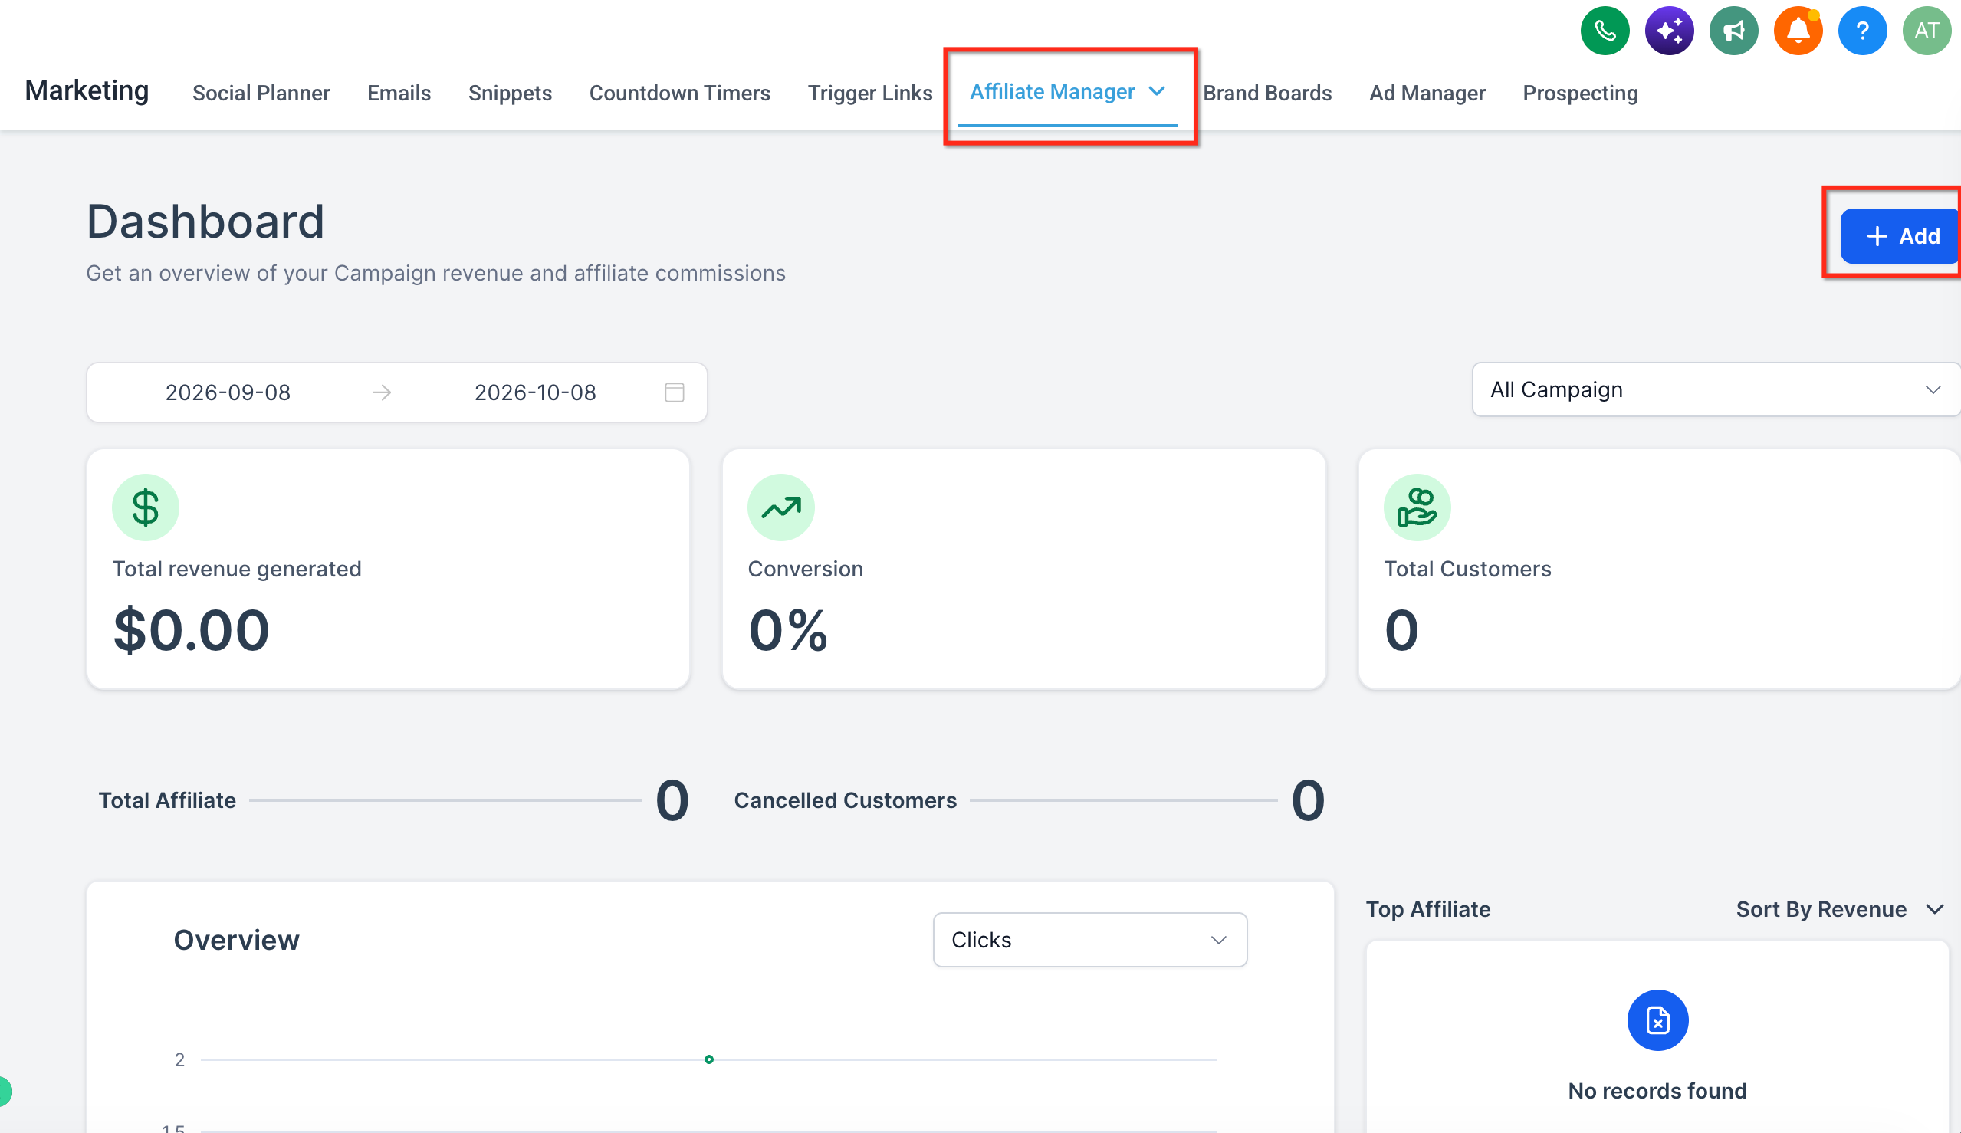
Task: Expand the Affiliate Manager chevron
Action: [1157, 91]
